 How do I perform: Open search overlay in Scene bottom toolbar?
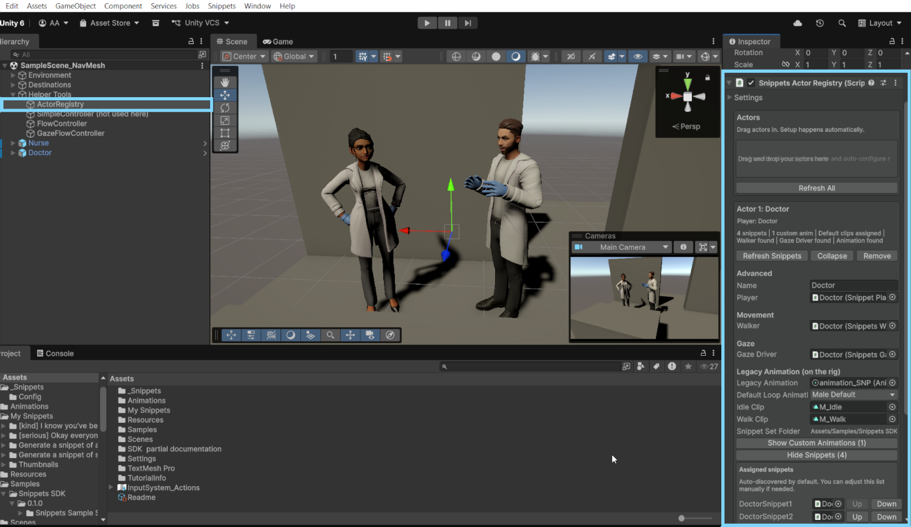tap(330, 335)
